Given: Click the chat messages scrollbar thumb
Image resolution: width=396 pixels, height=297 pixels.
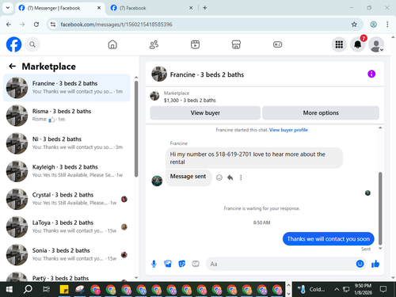Looking at the screenshot, I should click(380, 208).
